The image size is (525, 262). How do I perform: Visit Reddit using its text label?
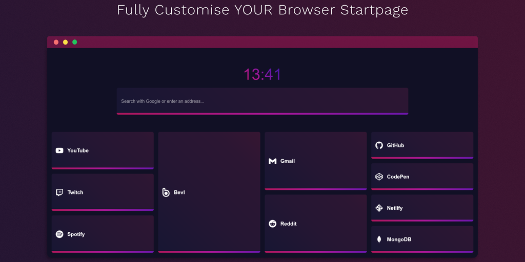pos(289,224)
